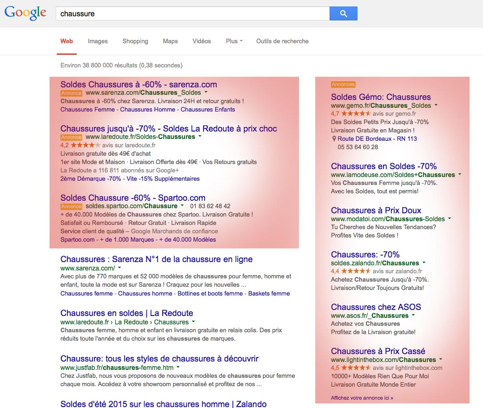Click the Spartoo.com sitelink
Viewport: 483px width, 408px height.
(77, 240)
